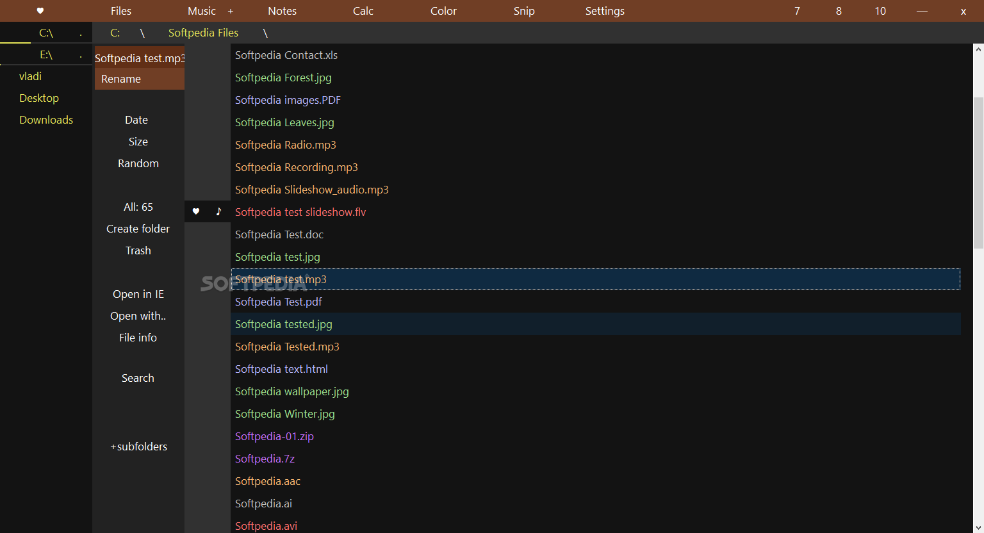Select Softpedia test slideshow.flv
Image resolution: width=984 pixels, height=533 pixels.
coord(300,212)
